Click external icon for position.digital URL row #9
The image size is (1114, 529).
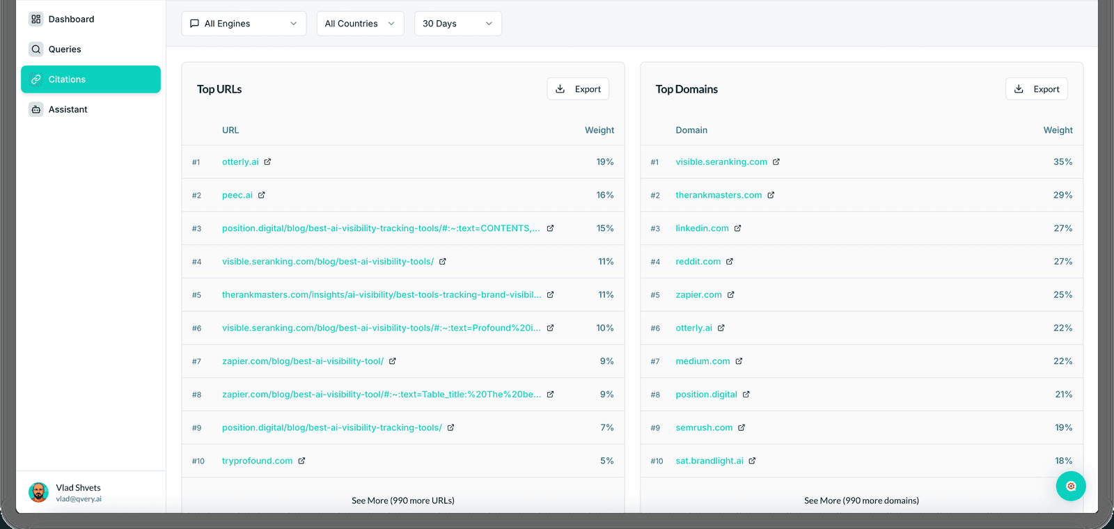point(450,427)
